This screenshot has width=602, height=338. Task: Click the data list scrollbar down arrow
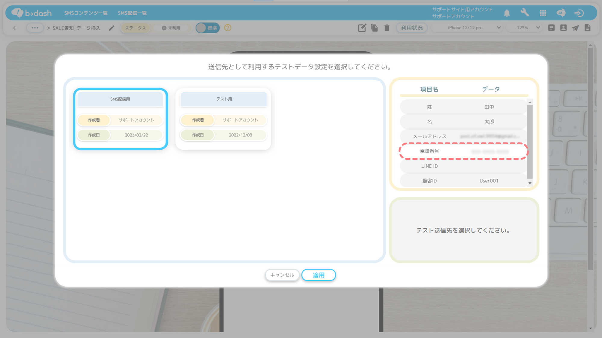click(x=530, y=183)
